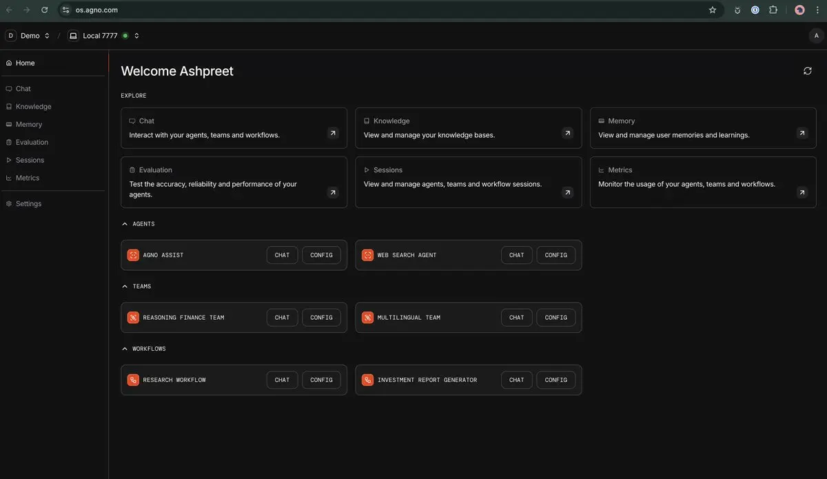
Task: Open Memory in the sidebar
Action: tap(54, 125)
